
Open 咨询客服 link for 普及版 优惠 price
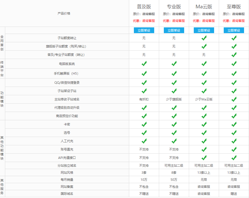coord(148,21)
